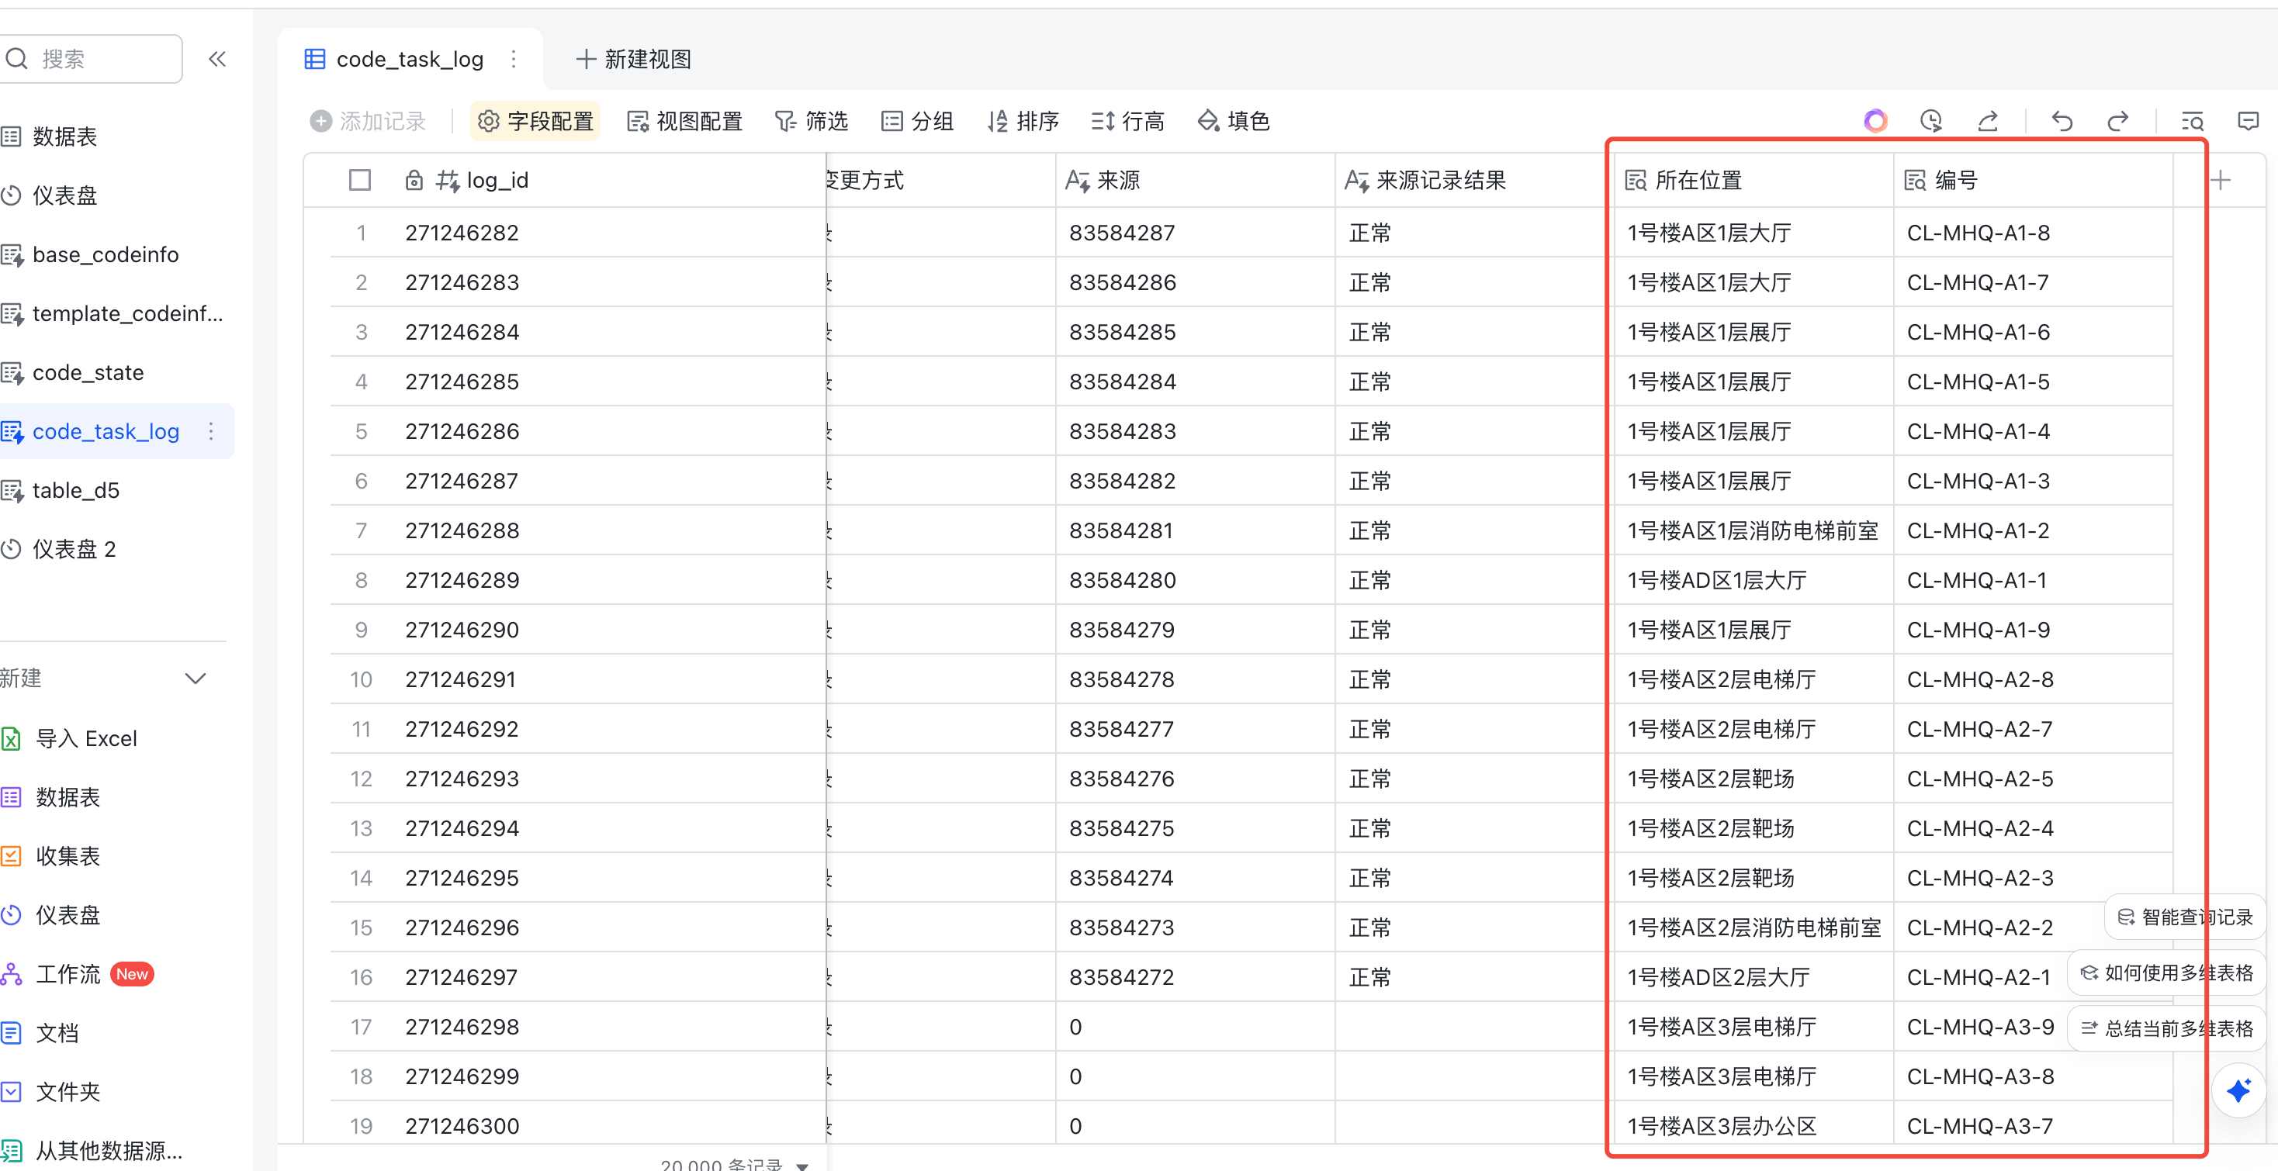The height and width of the screenshot is (1171, 2278).
Task: Open 仪表盘 dashboard in top sidebar
Action: (x=64, y=195)
